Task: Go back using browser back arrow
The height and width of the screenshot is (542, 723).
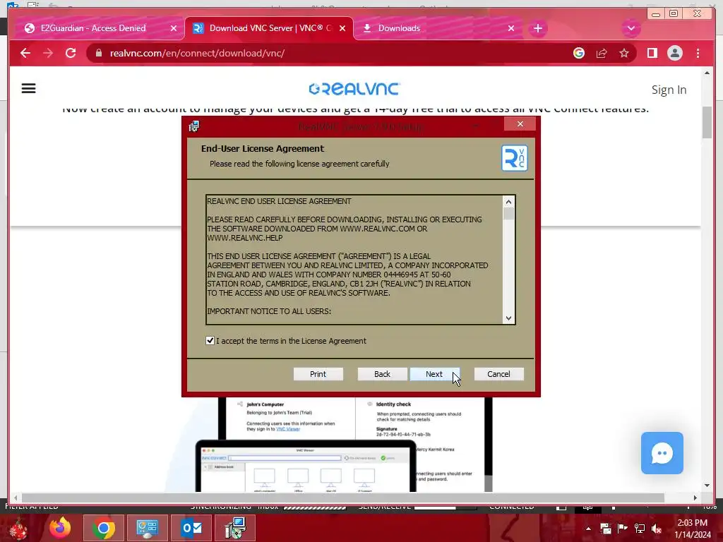Action: 25,53
